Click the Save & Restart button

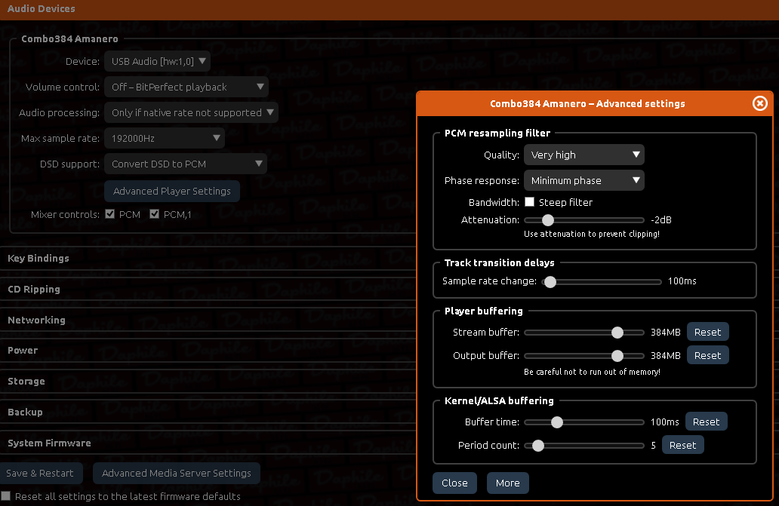click(40, 474)
